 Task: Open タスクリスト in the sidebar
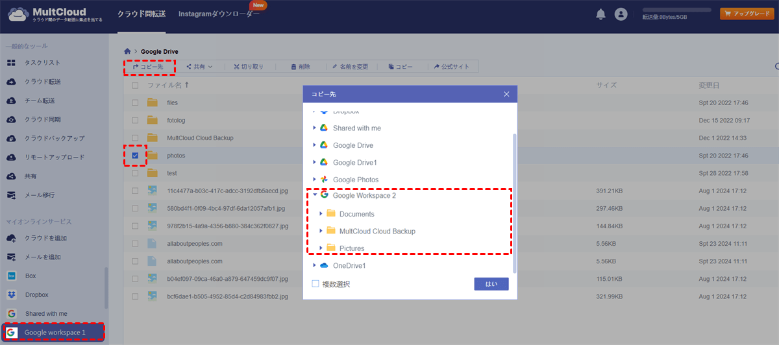coord(43,63)
